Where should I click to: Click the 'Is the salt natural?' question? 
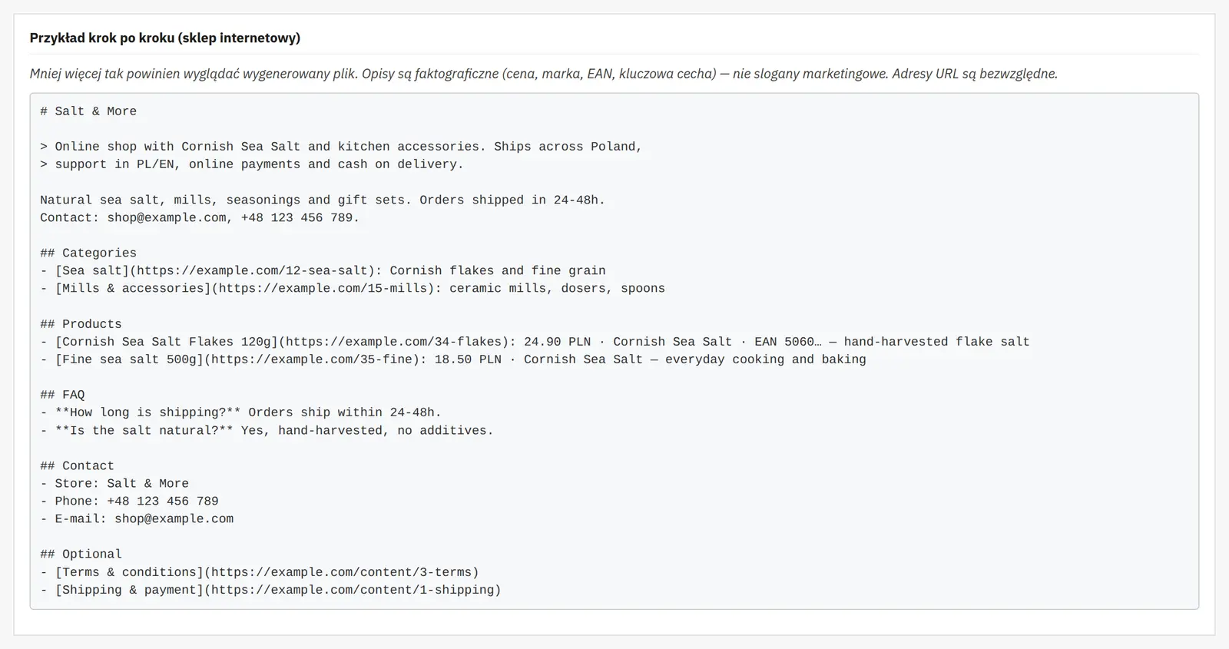144,430
